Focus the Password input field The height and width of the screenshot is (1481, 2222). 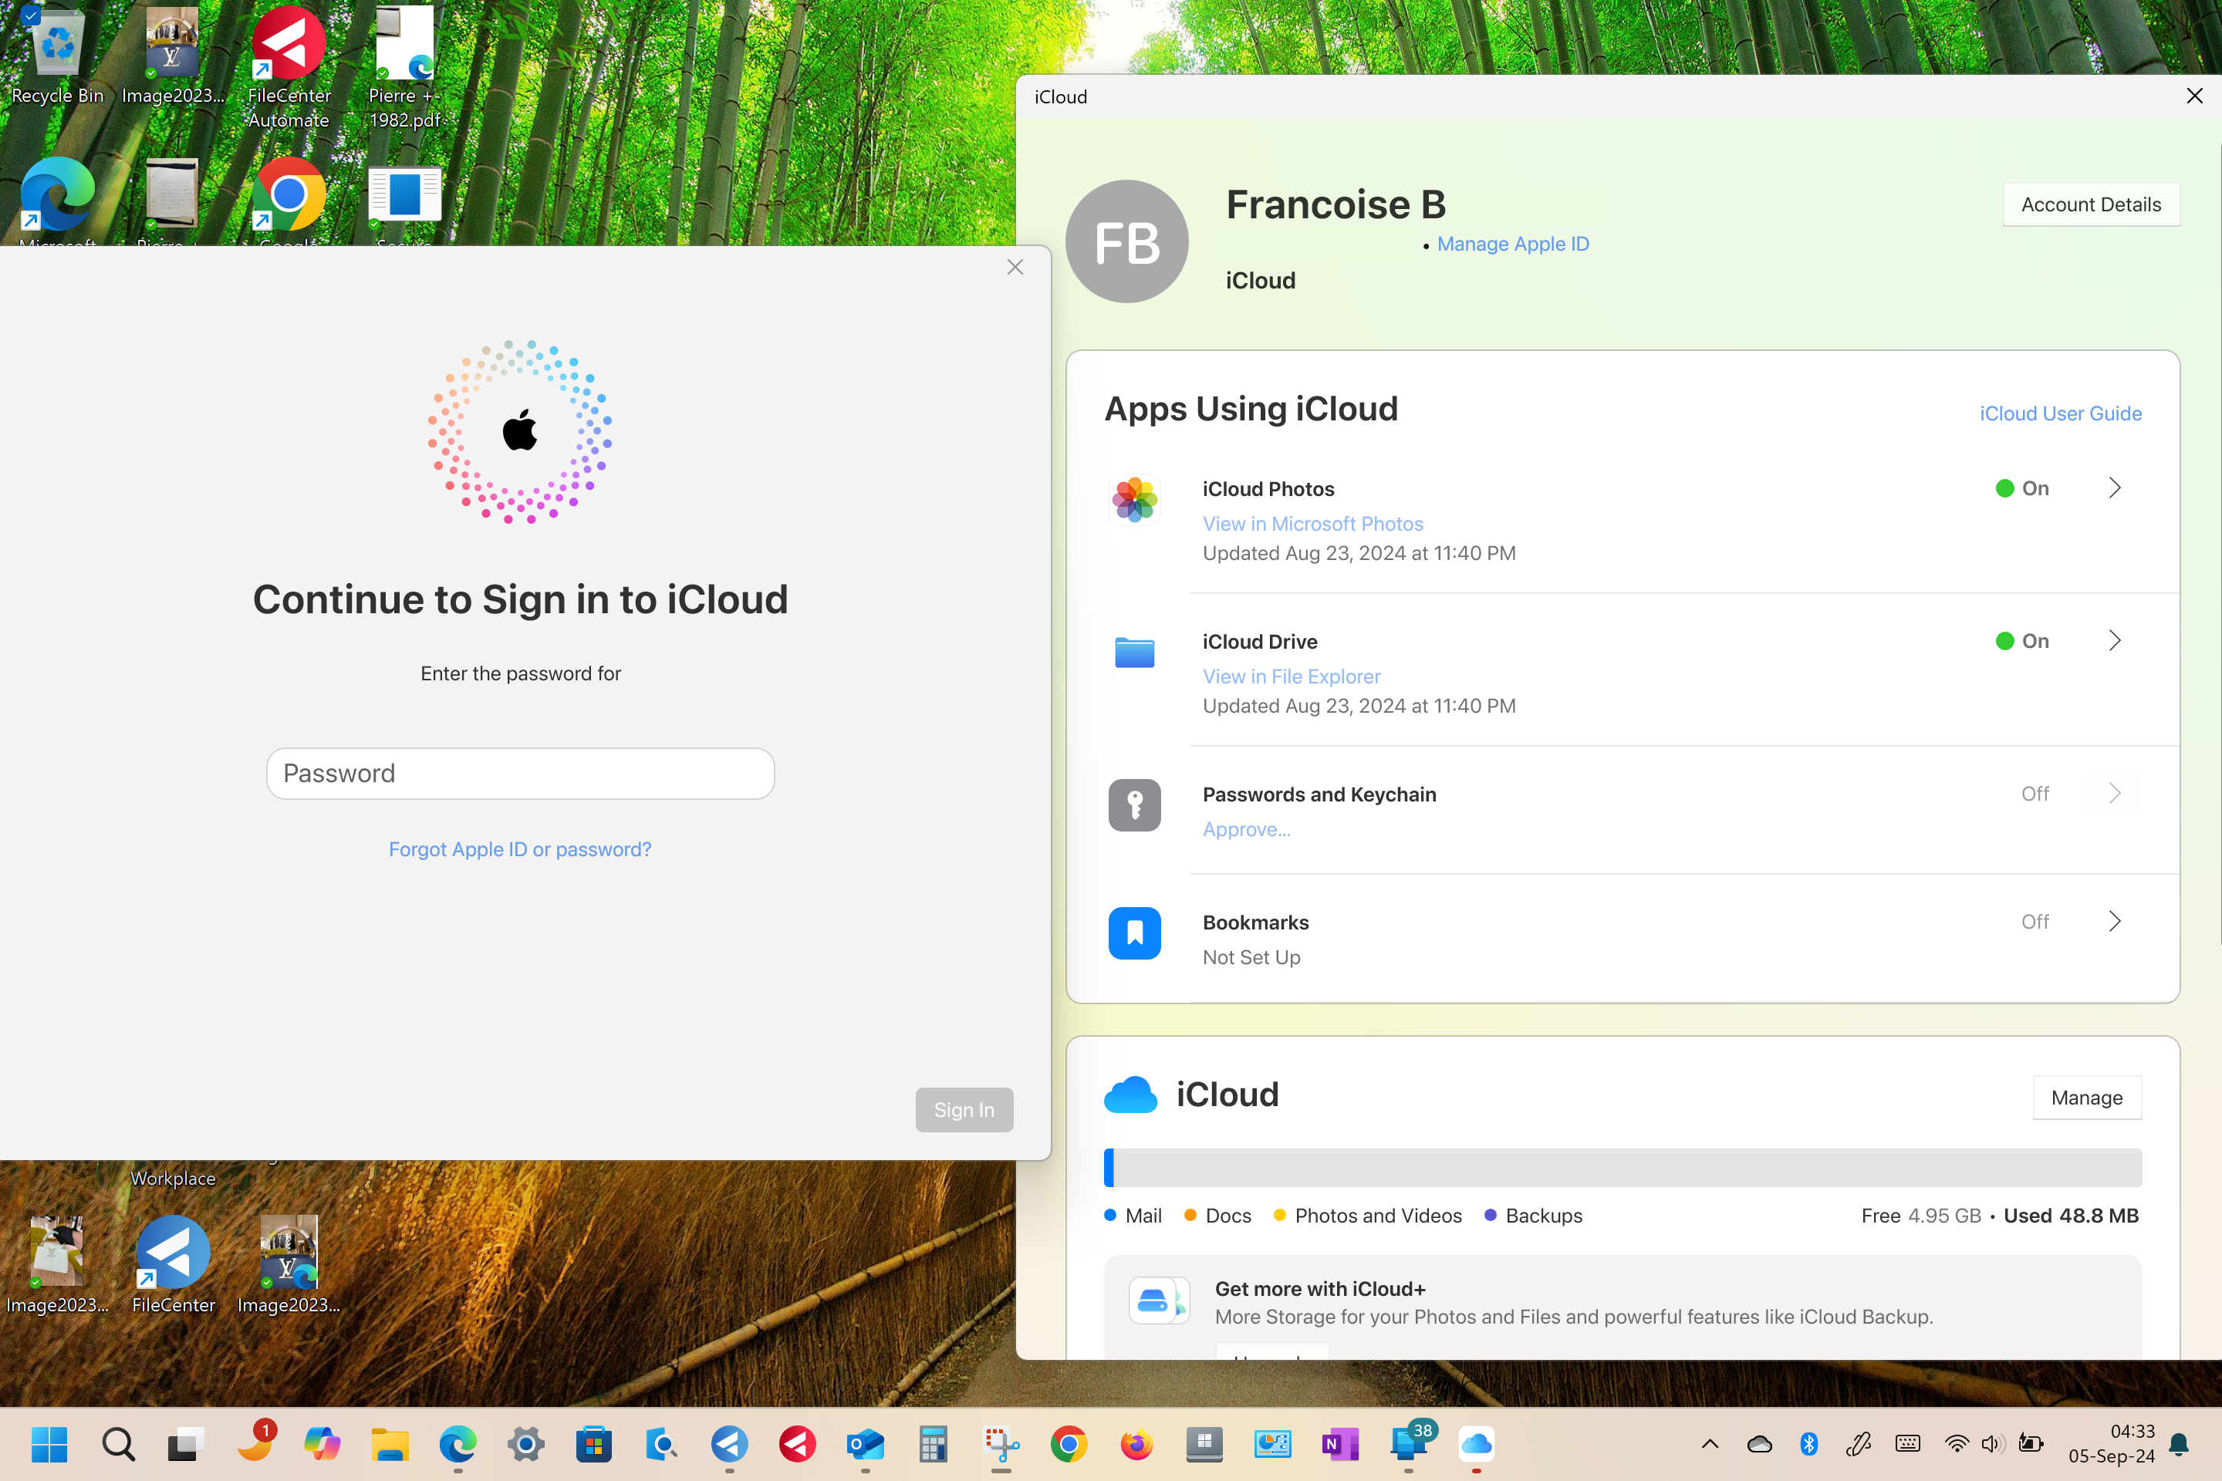[x=519, y=774]
